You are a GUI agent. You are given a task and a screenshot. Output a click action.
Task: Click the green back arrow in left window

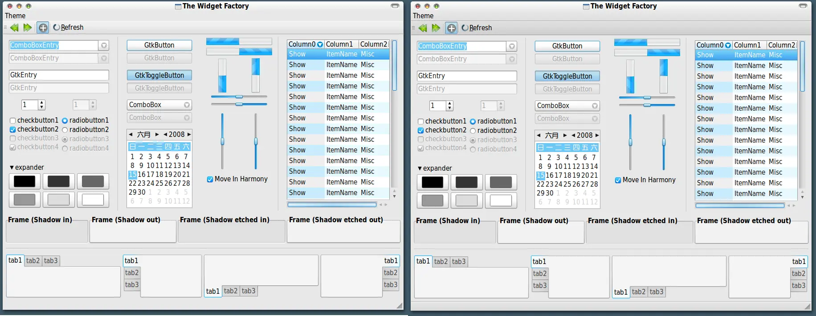tap(15, 28)
